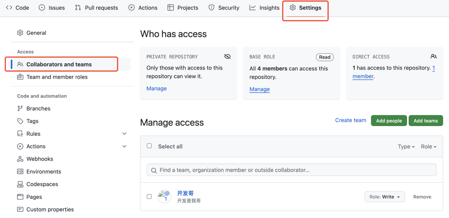Focus the Find a team or member search field
Image resolution: width=449 pixels, height=218 pixels.
click(291, 170)
